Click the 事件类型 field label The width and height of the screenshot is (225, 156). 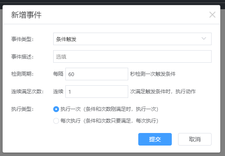tap(22, 39)
